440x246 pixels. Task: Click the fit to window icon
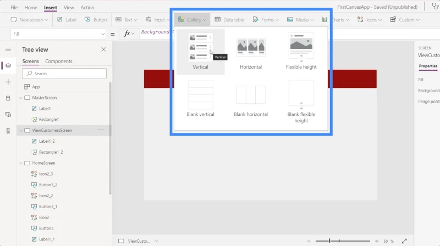[x=404, y=241]
